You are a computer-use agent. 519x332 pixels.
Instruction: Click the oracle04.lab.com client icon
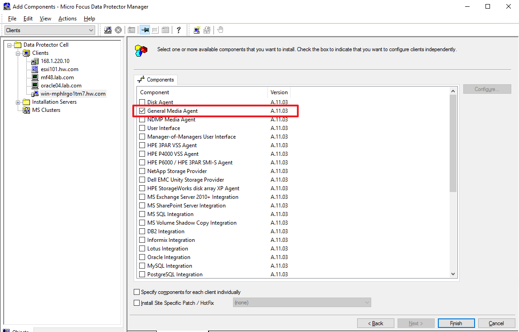pos(35,86)
